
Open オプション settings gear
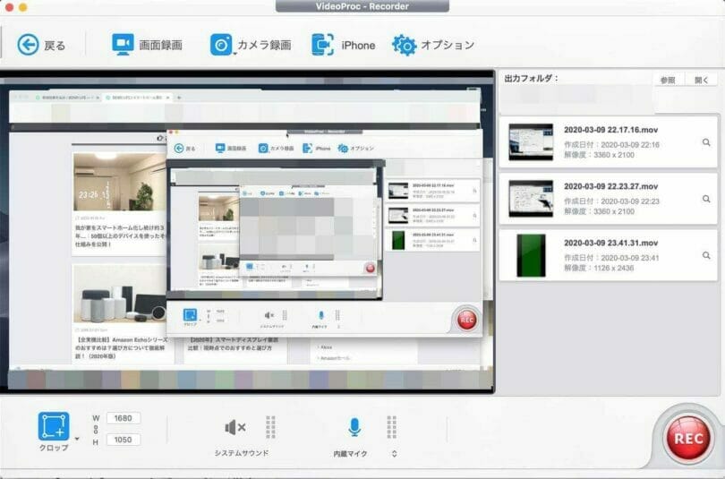pos(404,45)
